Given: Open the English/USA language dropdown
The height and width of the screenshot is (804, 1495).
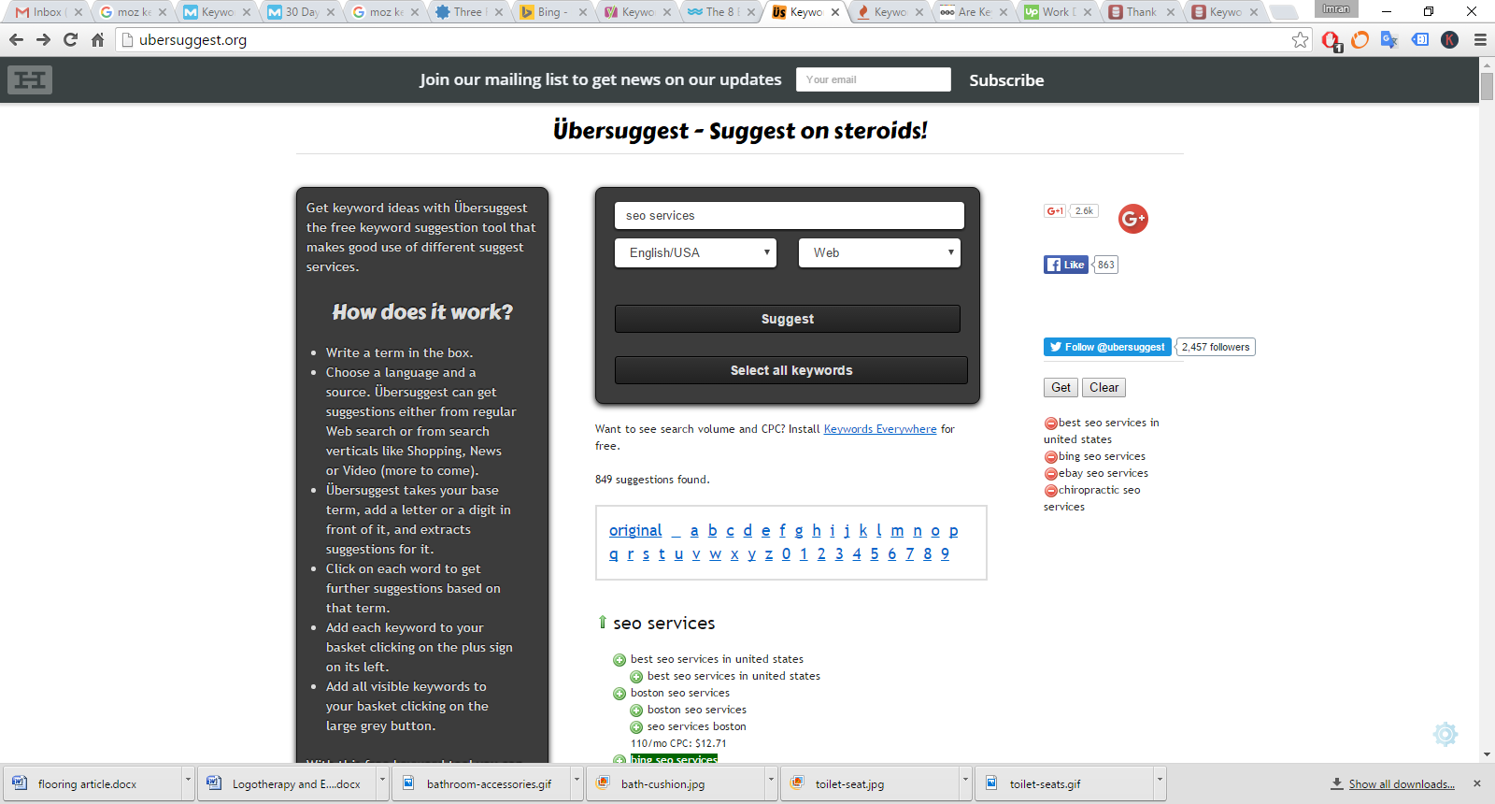Looking at the screenshot, I should coord(695,252).
